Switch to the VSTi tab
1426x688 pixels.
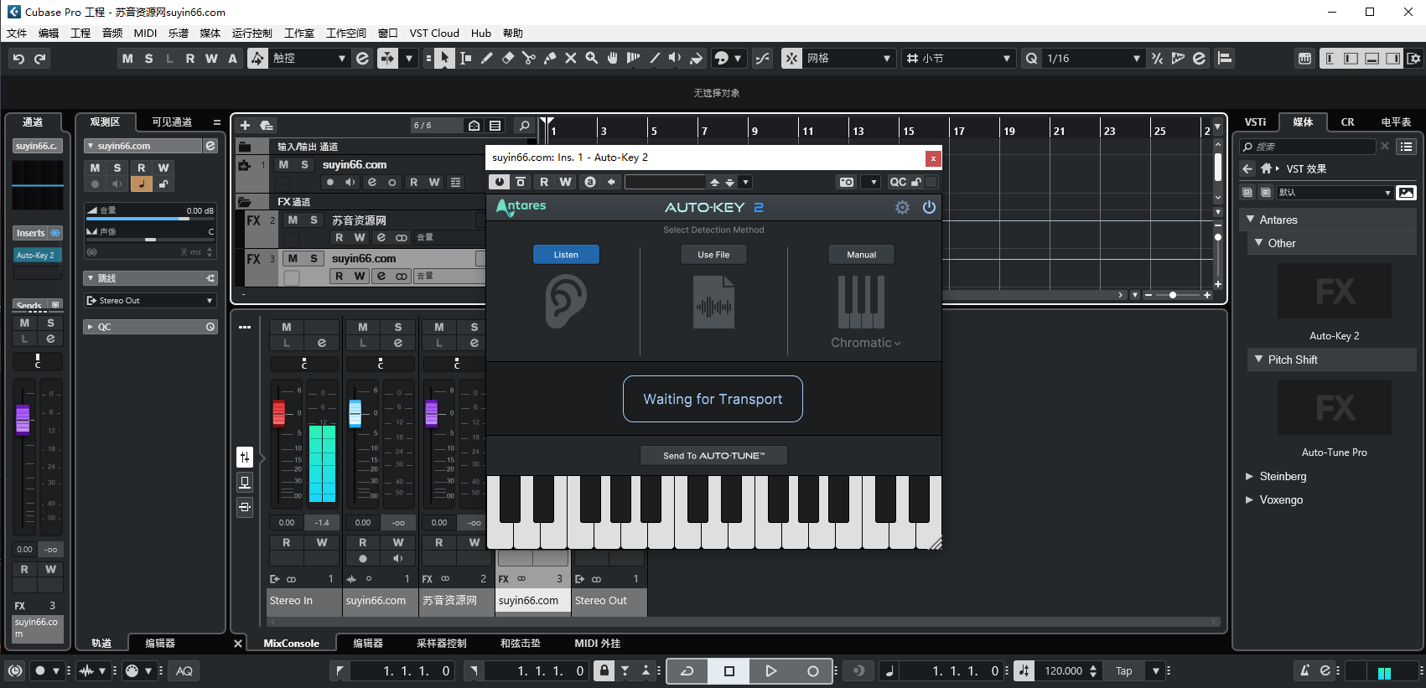1255,122
